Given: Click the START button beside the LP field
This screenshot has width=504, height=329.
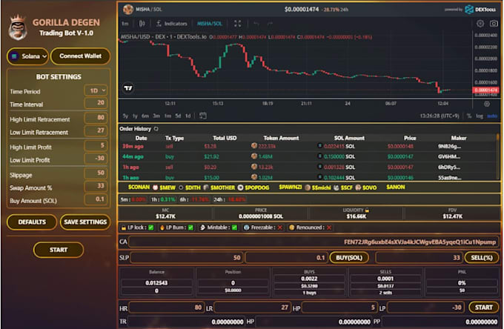Looking at the screenshot, I should click(483, 308).
